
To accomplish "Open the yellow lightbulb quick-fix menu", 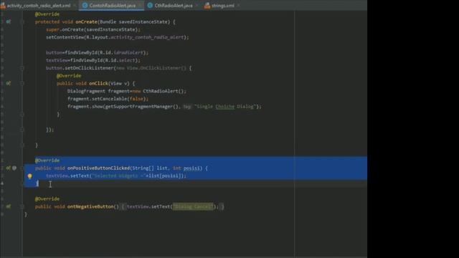I will tap(29, 176).
